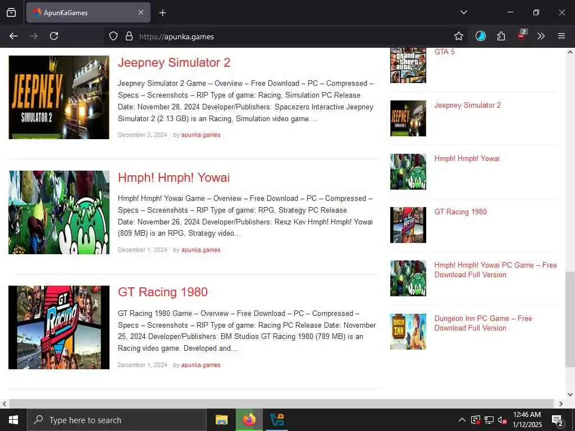Open the VirtualBox taskbar icon
This screenshot has width=575, height=431.
(277, 420)
